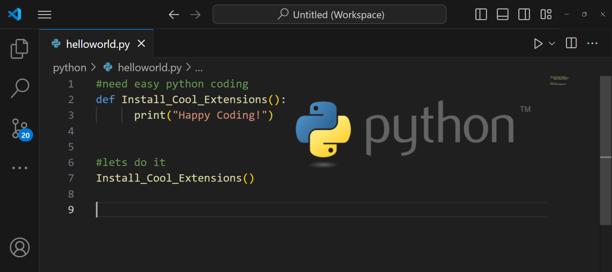Go back with the left arrow

click(174, 15)
